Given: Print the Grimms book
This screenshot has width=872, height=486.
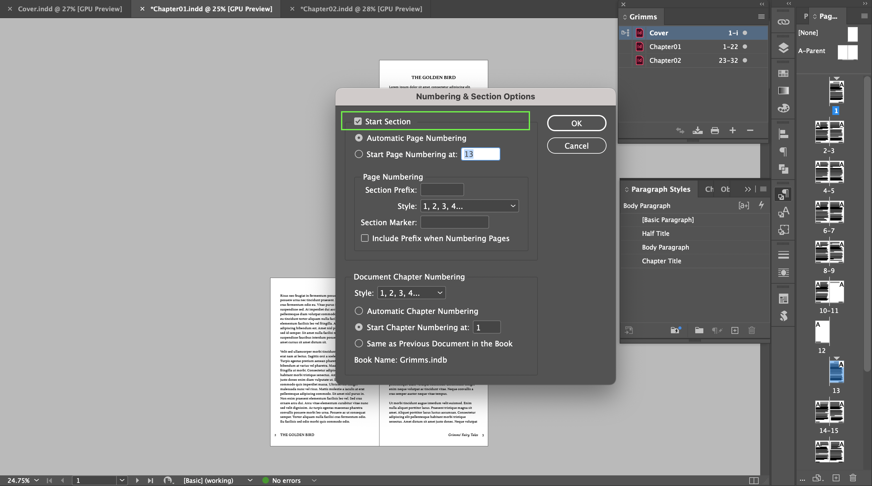Looking at the screenshot, I should pos(715,130).
